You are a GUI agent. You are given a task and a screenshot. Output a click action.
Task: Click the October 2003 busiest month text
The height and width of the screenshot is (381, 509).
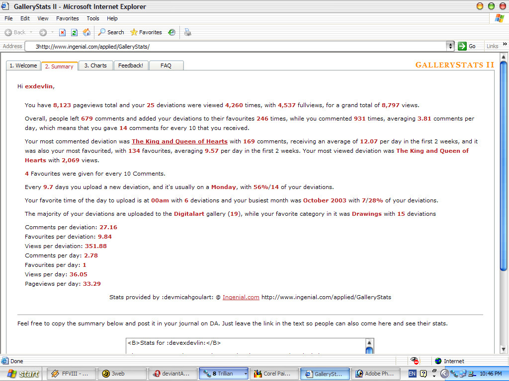325,200
